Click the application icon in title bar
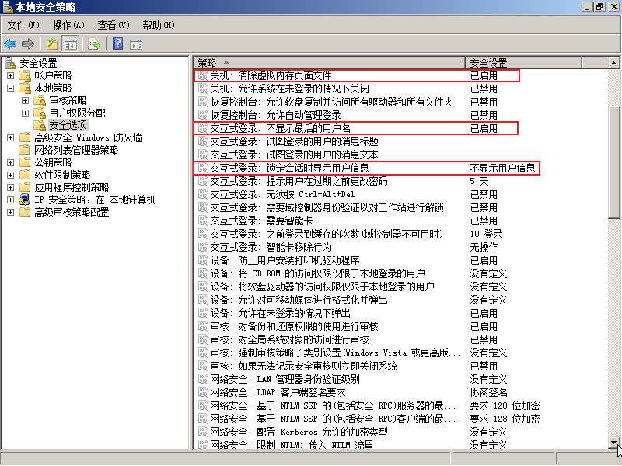Screen dimensions: 622x466 pyautogui.click(x=8, y=7)
